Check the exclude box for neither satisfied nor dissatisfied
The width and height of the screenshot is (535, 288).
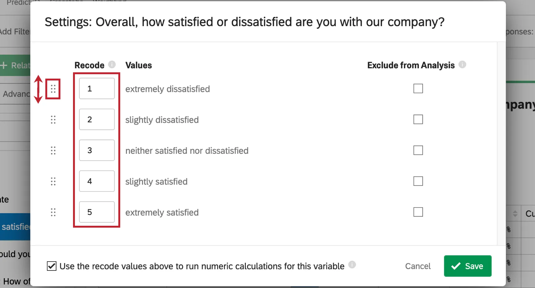click(x=418, y=150)
